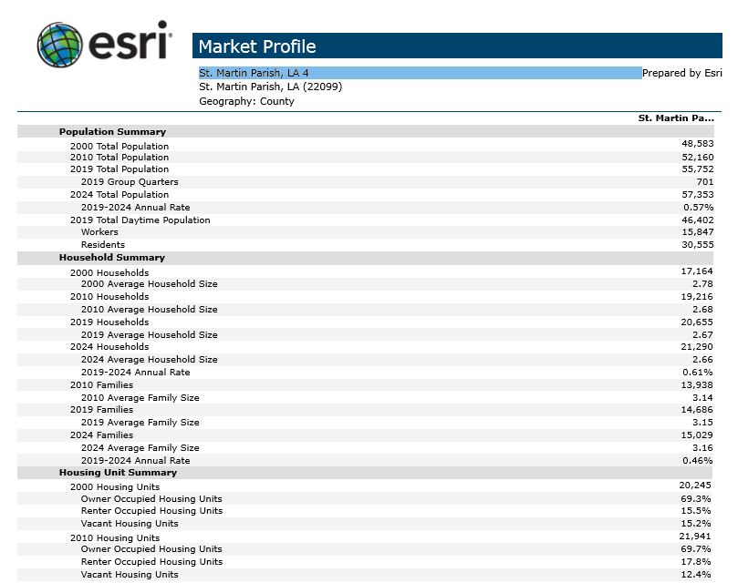This screenshot has width=738, height=583.
Task: Select value 20,245
Action: [x=695, y=486]
